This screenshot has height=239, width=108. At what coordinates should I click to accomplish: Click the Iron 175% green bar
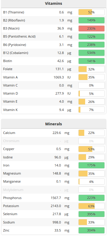point(91,165)
